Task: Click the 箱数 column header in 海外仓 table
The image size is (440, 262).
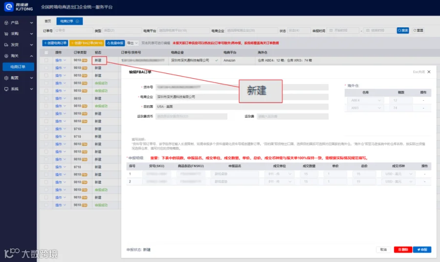Action: click(401, 92)
